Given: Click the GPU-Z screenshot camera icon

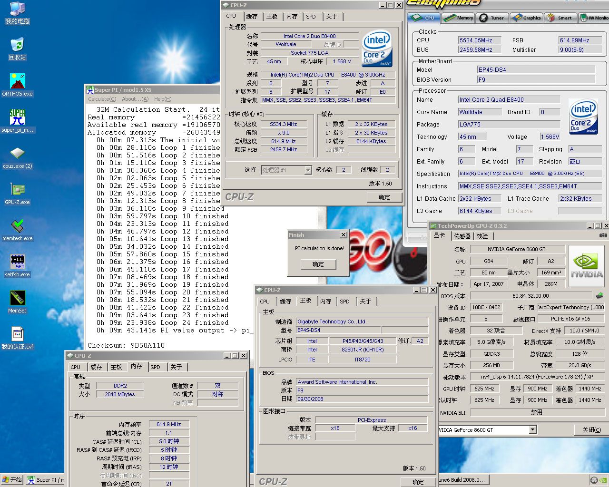Looking at the screenshot, I should 603,235.
